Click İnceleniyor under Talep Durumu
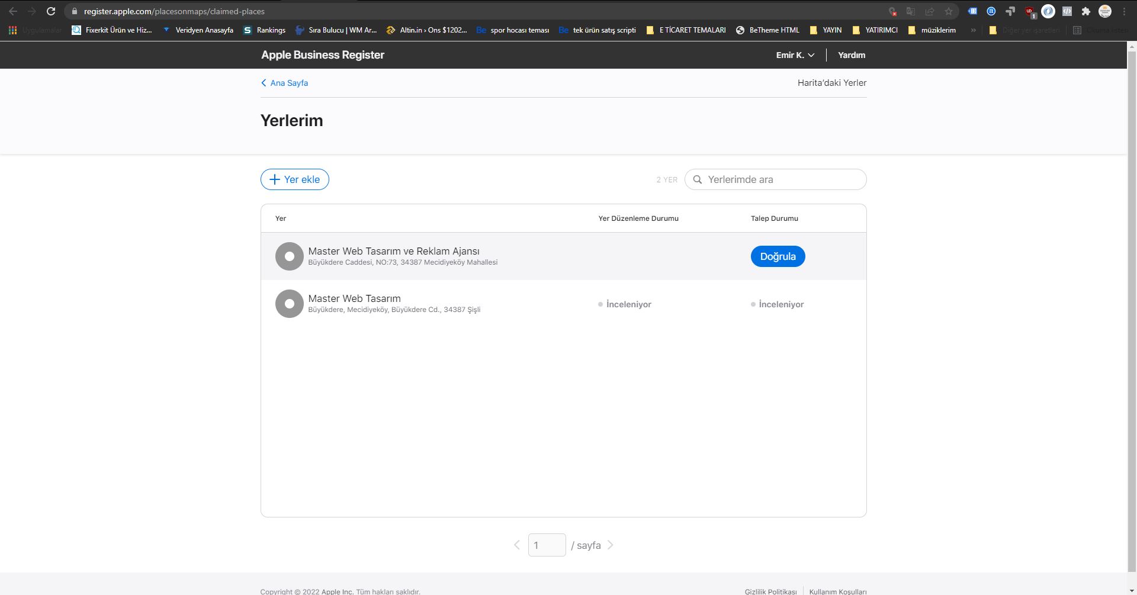The width and height of the screenshot is (1137, 595). 778,304
